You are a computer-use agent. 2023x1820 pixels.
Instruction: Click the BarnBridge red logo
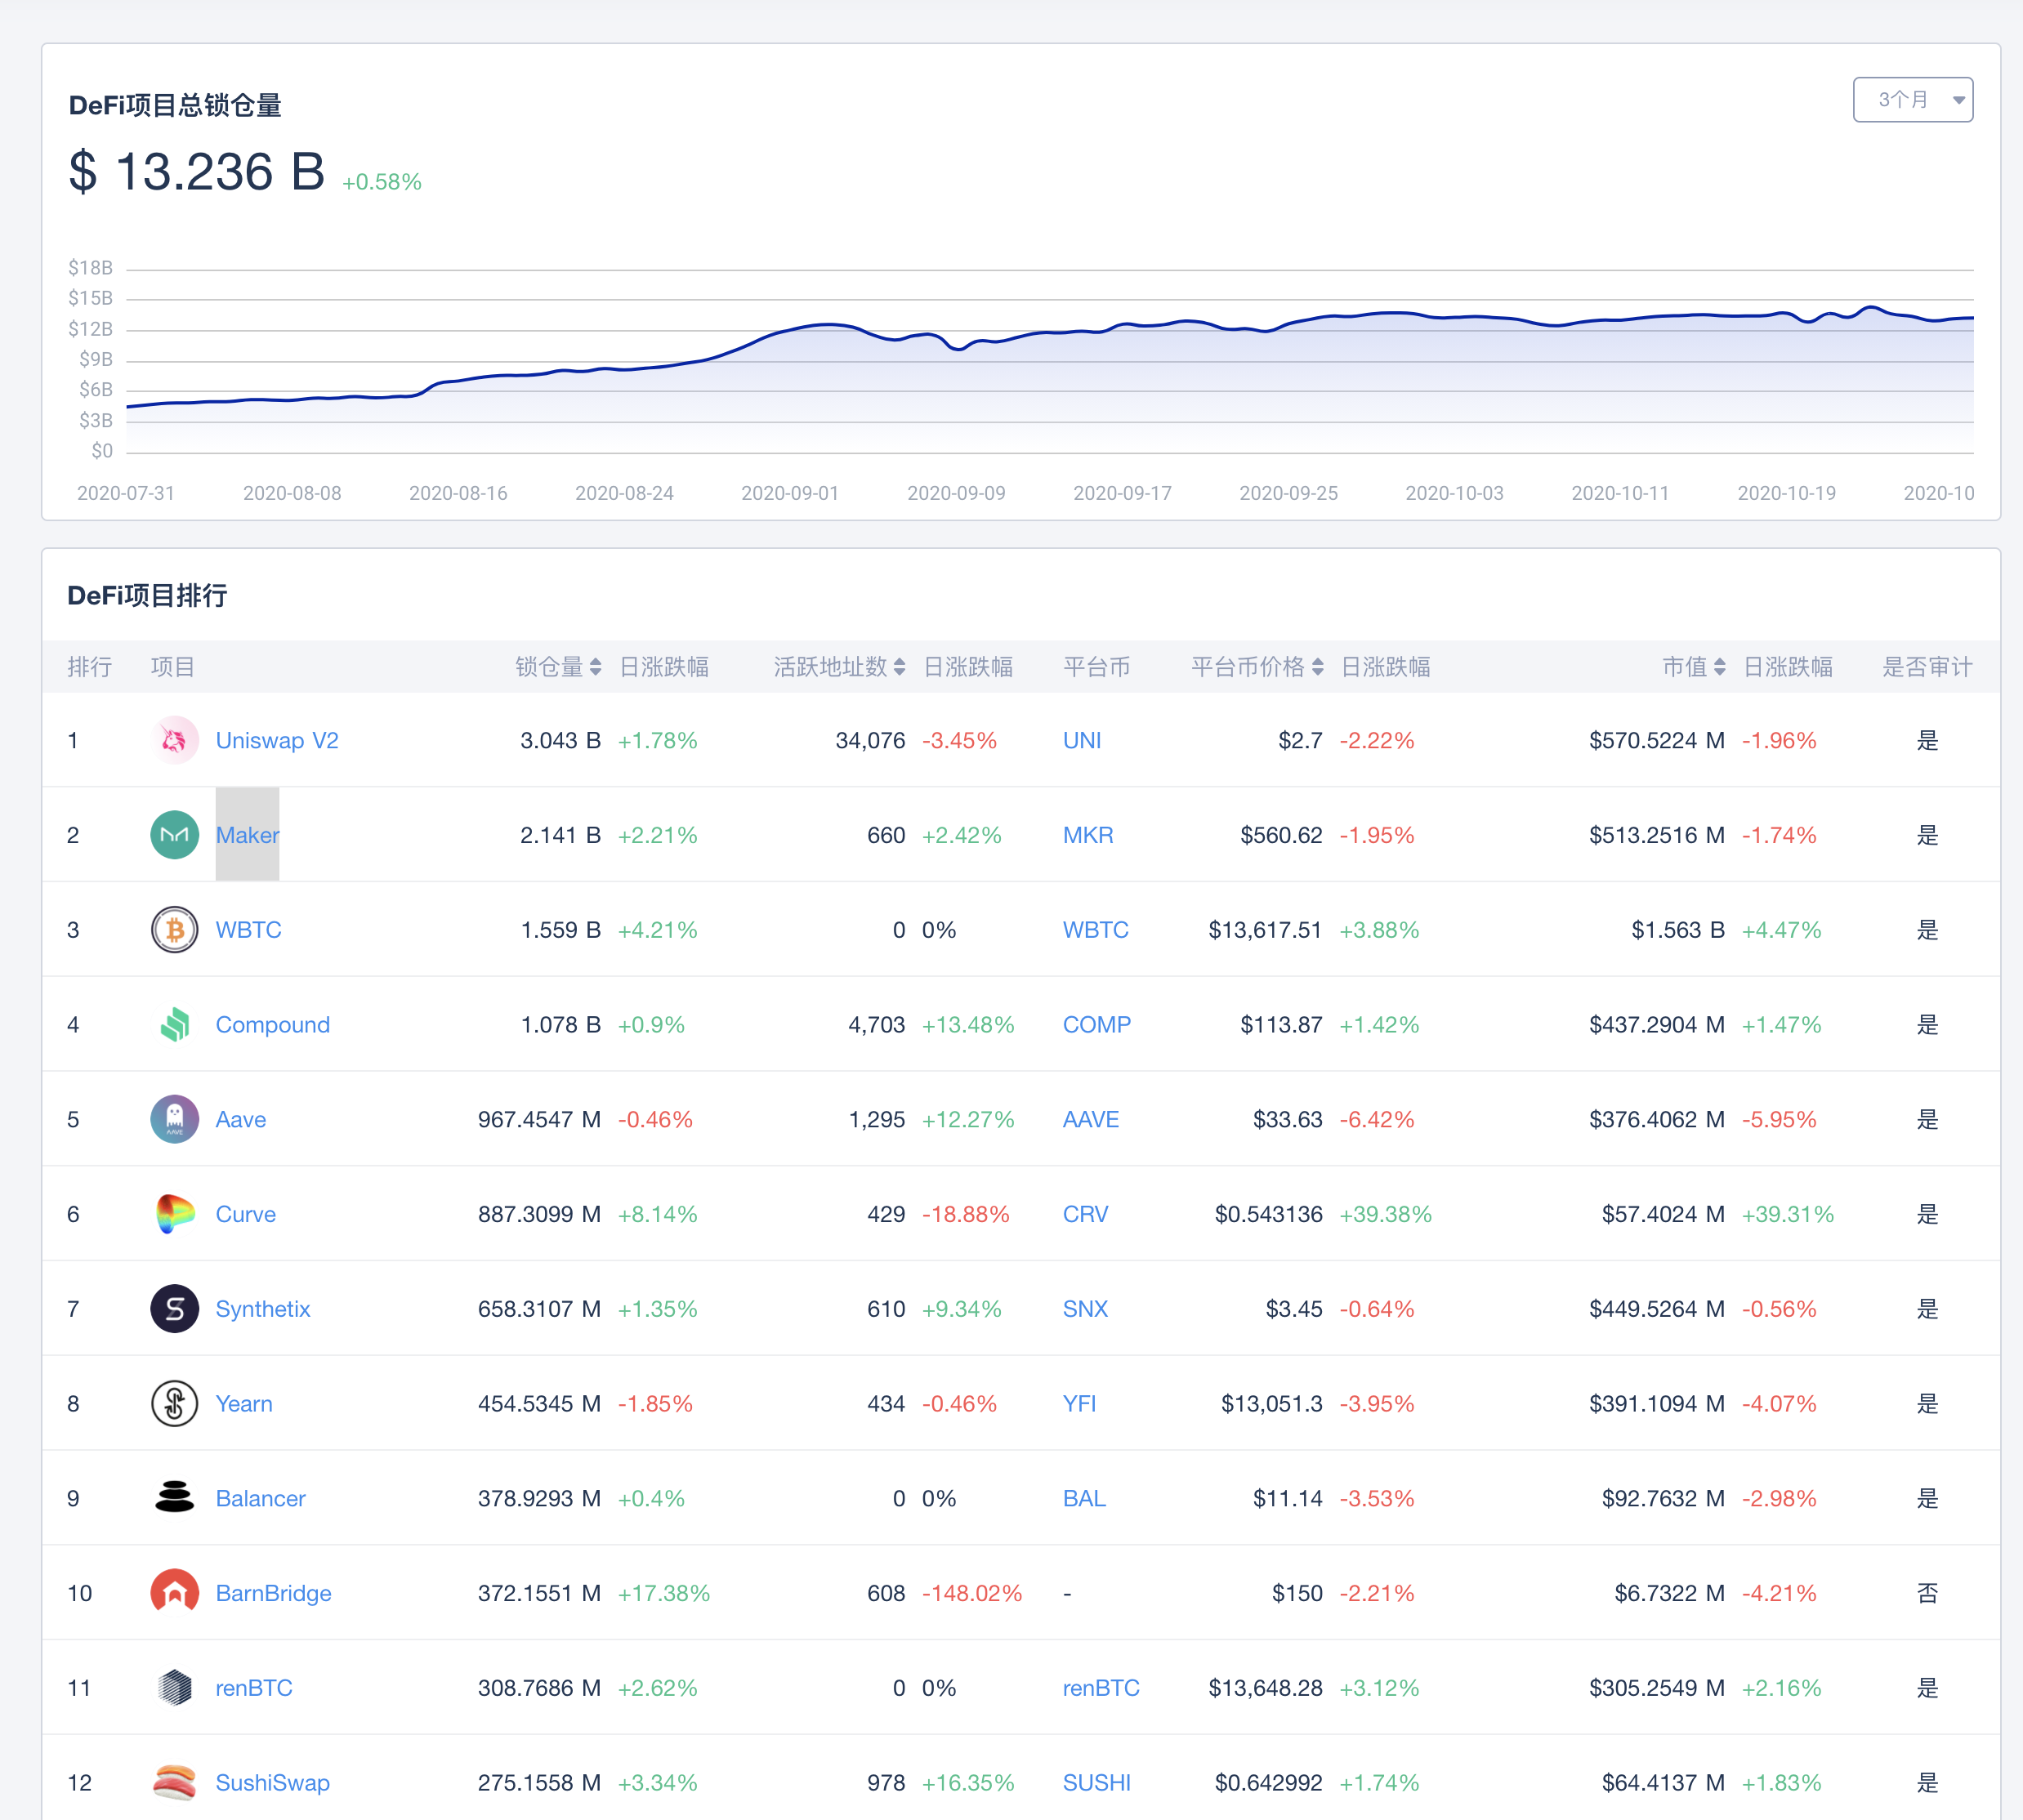coord(174,1593)
